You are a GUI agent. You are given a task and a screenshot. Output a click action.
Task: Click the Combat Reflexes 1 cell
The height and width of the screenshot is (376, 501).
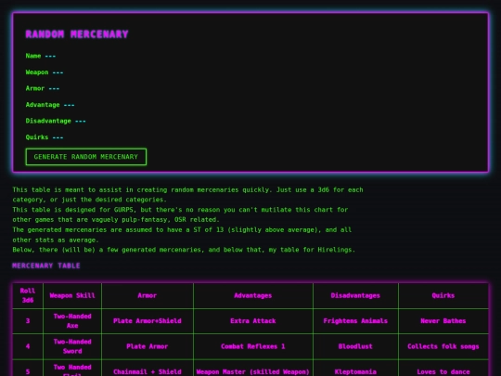tap(253, 346)
